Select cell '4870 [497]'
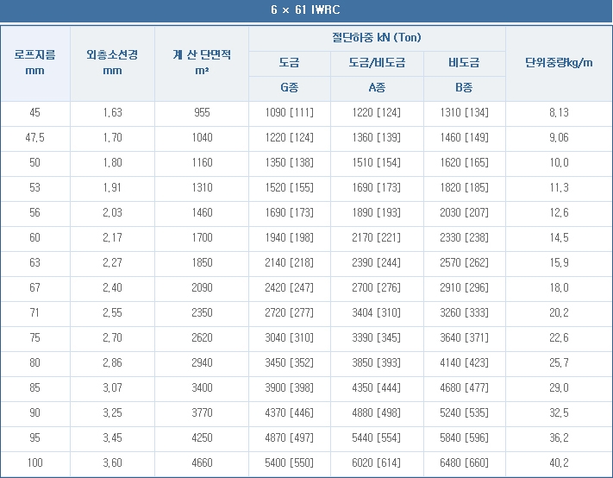The width and height of the screenshot is (613, 478). (x=290, y=437)
